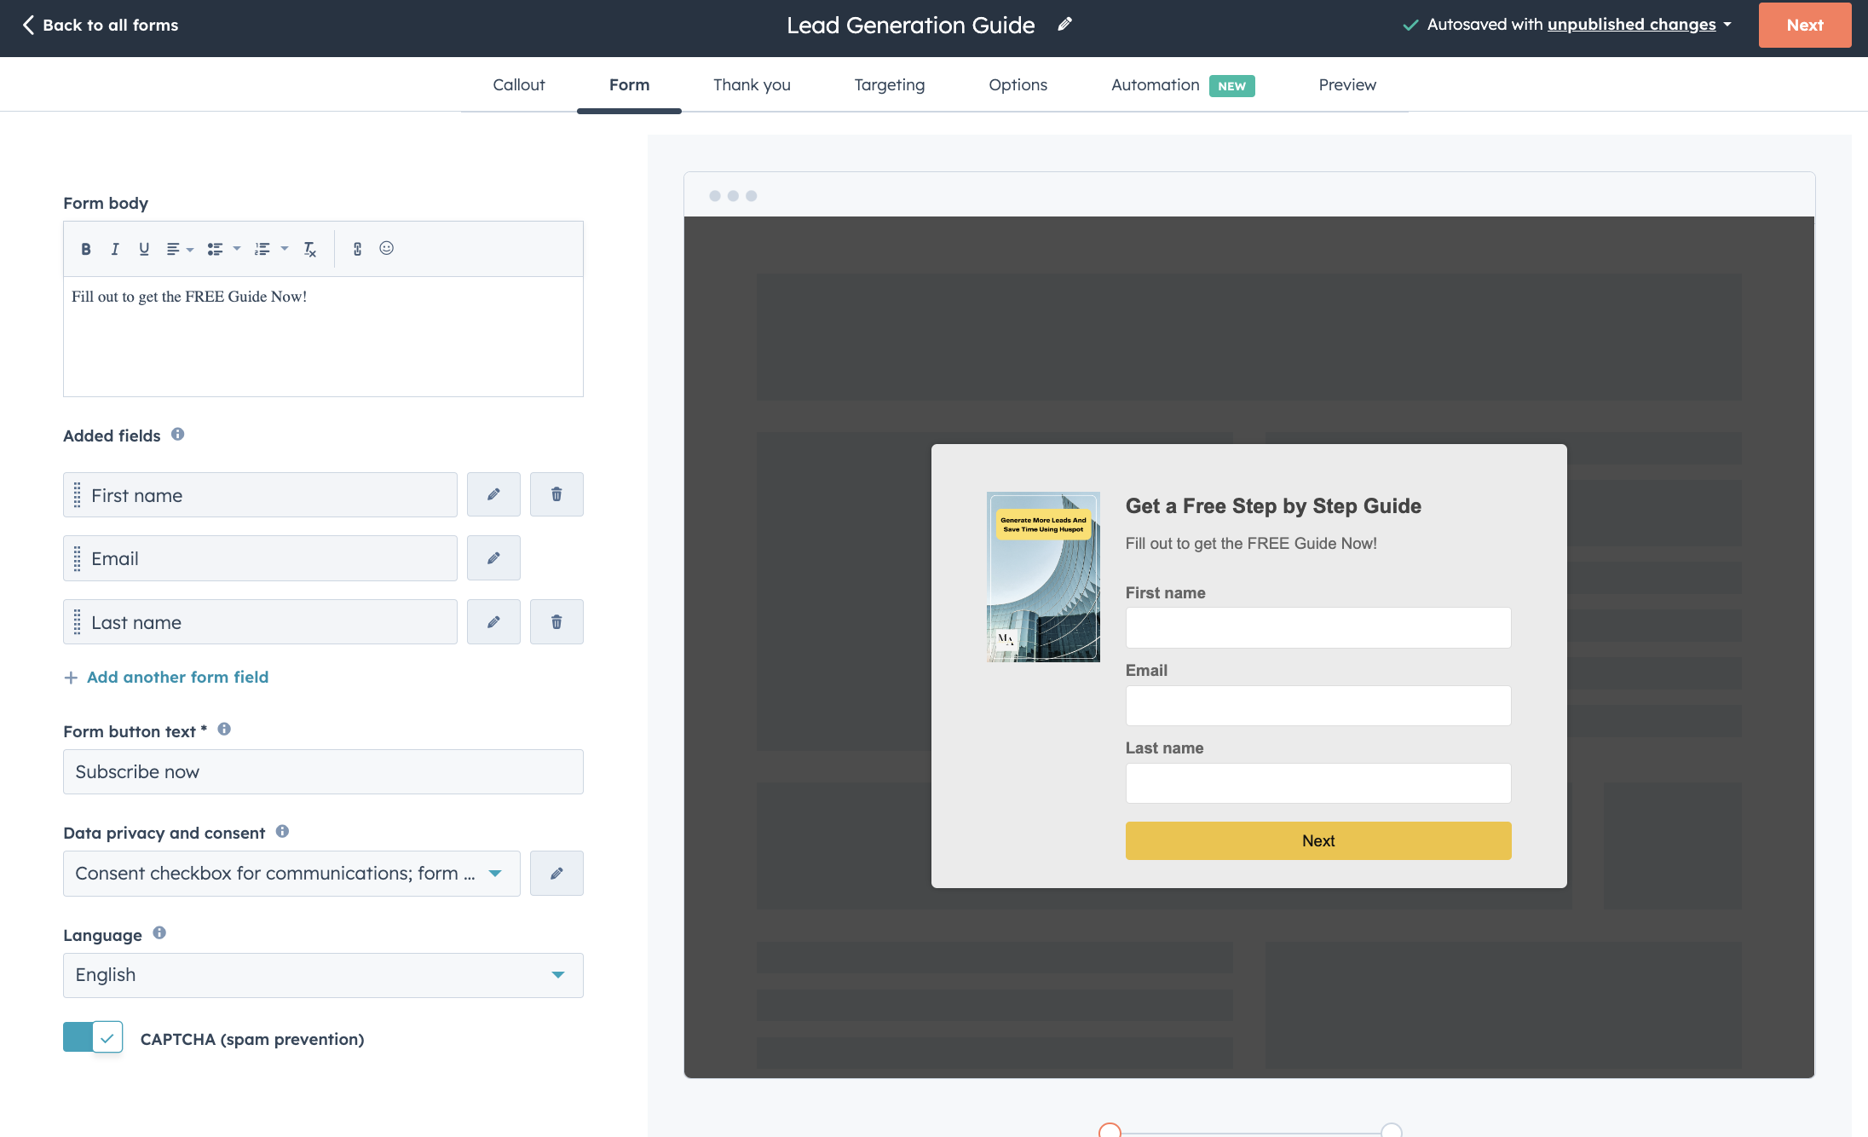Image resolution: width=1868 pixels, height=1137 pixels.
Task: Click the Form button text input field
Action: tap(323, 772)
